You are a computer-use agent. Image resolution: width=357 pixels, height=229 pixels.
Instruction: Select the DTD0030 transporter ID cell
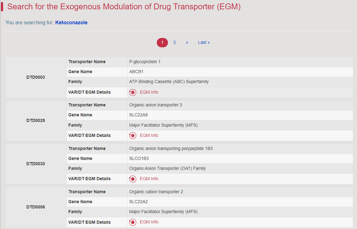[36, 164]
